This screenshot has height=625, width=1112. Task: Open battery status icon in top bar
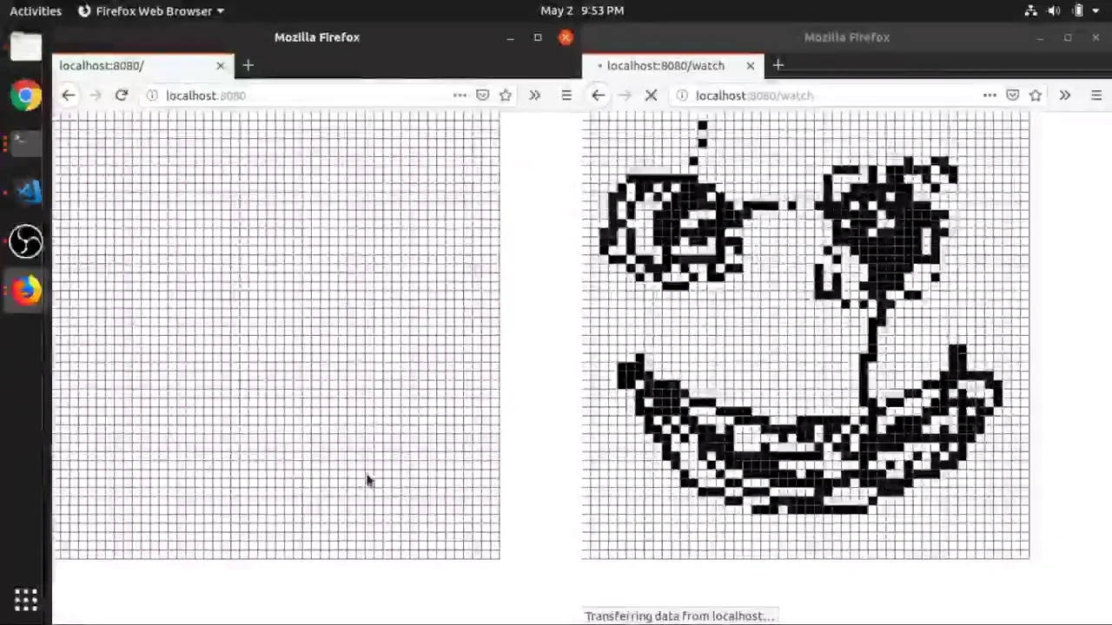pyautogui.click(x=1078, y=10)
